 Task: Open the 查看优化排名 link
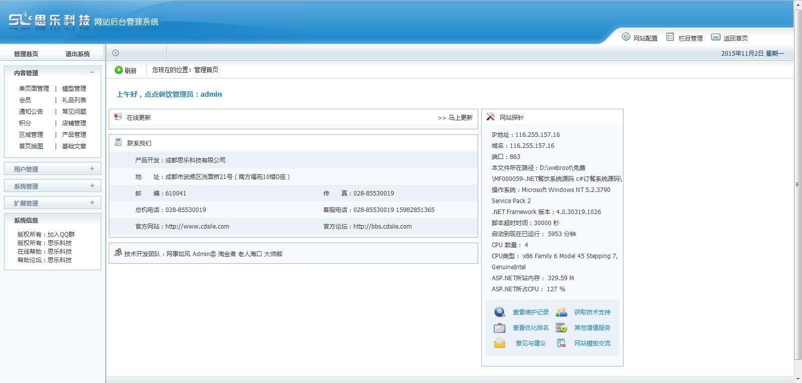point(531,328)
